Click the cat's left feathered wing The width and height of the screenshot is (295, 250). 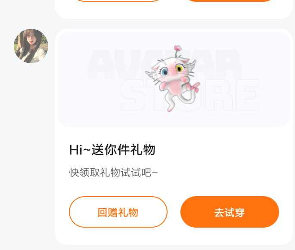coord(152,75)
